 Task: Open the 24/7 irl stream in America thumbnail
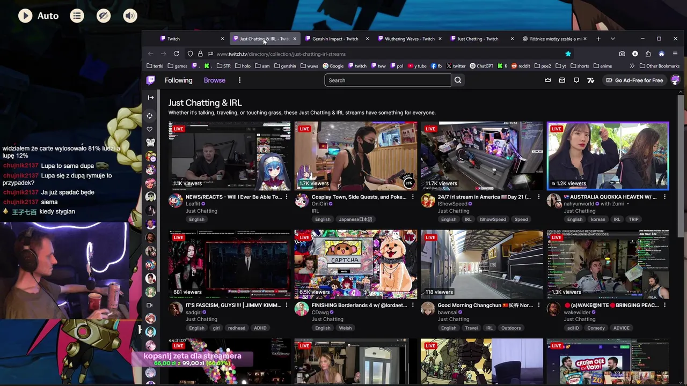coord(481,155)
